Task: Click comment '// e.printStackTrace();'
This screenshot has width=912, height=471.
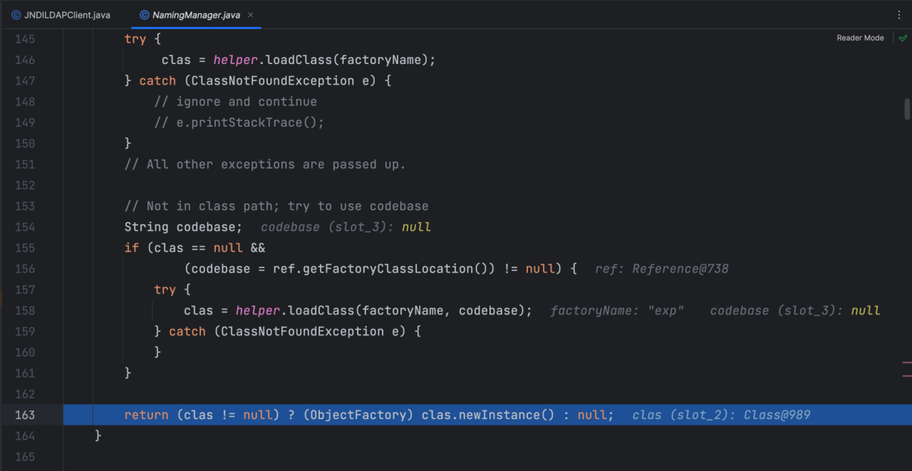Action: (x=239, y=122)
